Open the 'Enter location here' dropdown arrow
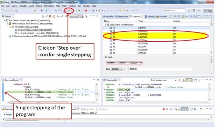 (x=175, y=80)
